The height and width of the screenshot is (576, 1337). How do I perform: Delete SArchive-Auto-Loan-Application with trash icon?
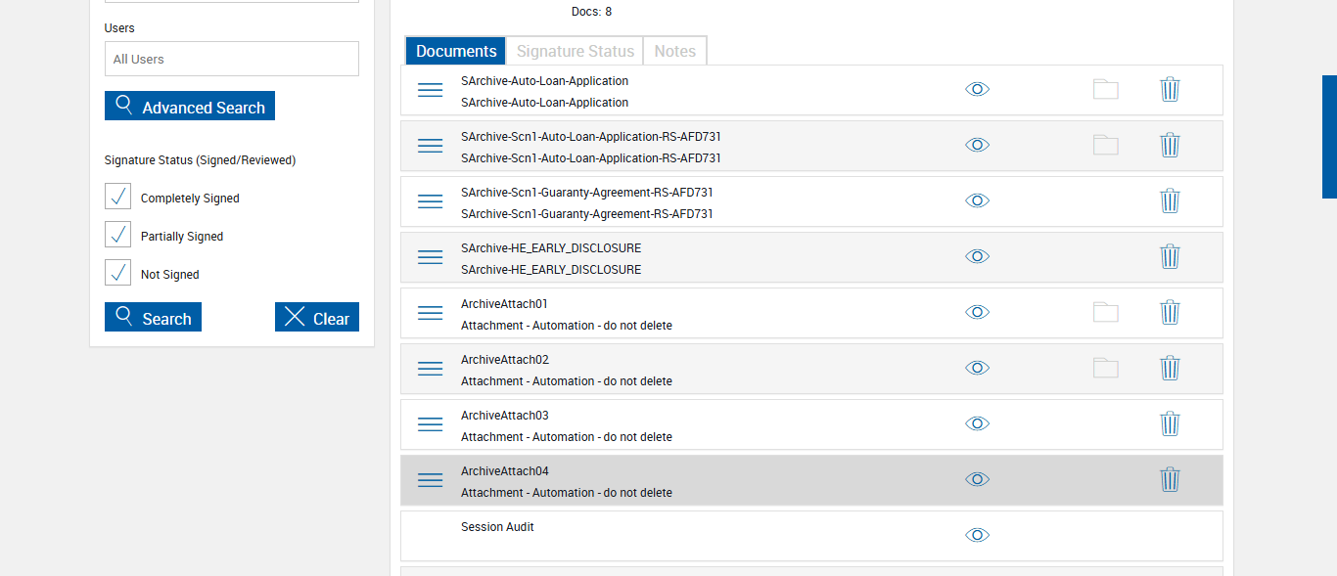pyautogui.click(x=1171, y=89)
